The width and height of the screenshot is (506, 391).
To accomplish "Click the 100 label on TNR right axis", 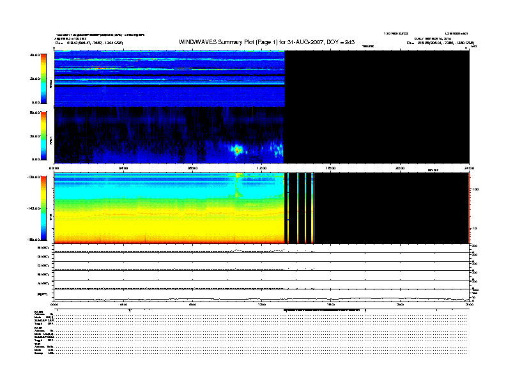I will 475,189.
